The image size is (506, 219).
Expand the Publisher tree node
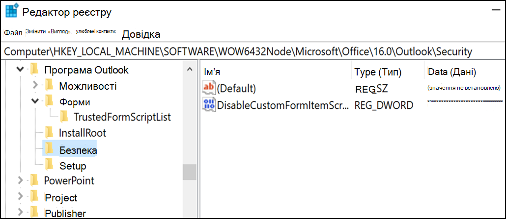[20, 212]
